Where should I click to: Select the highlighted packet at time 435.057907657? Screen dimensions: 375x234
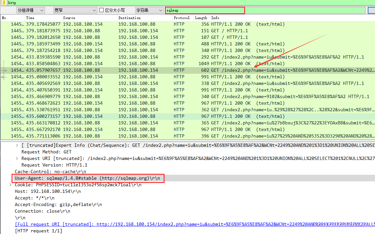coord(188,70)
